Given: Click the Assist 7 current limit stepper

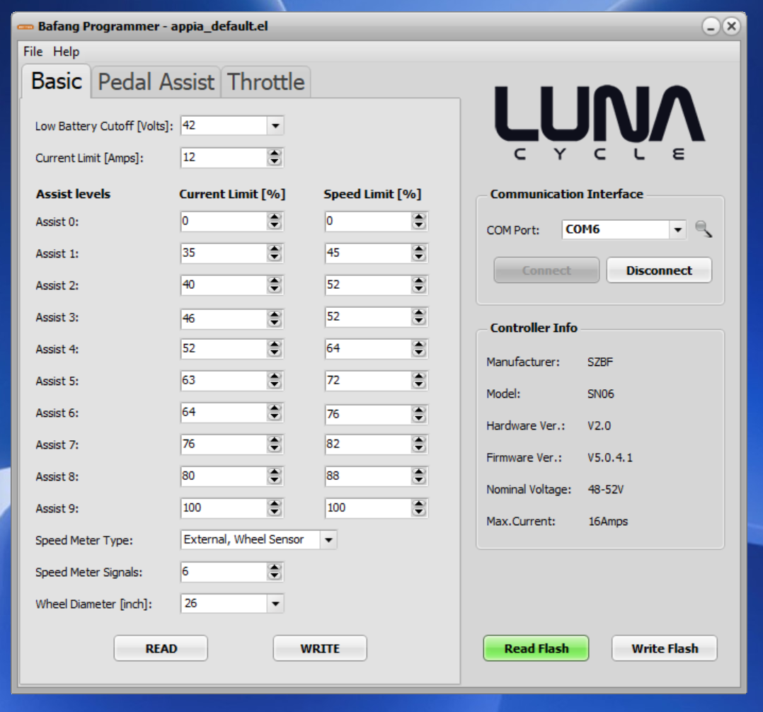Looking at the screenshot, I should [275, 444].
